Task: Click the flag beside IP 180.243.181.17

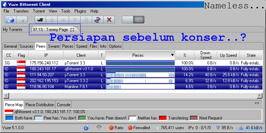Action: coord(21,69)
